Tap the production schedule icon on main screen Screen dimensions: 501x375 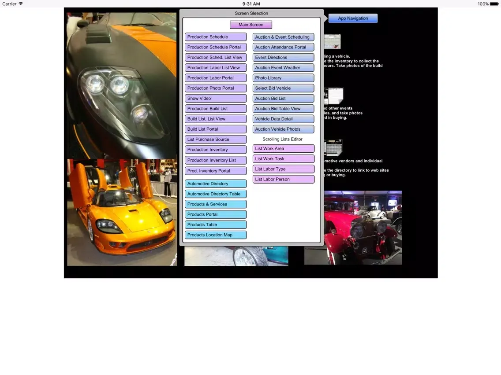pyautogui.click(x=332, y=41)
